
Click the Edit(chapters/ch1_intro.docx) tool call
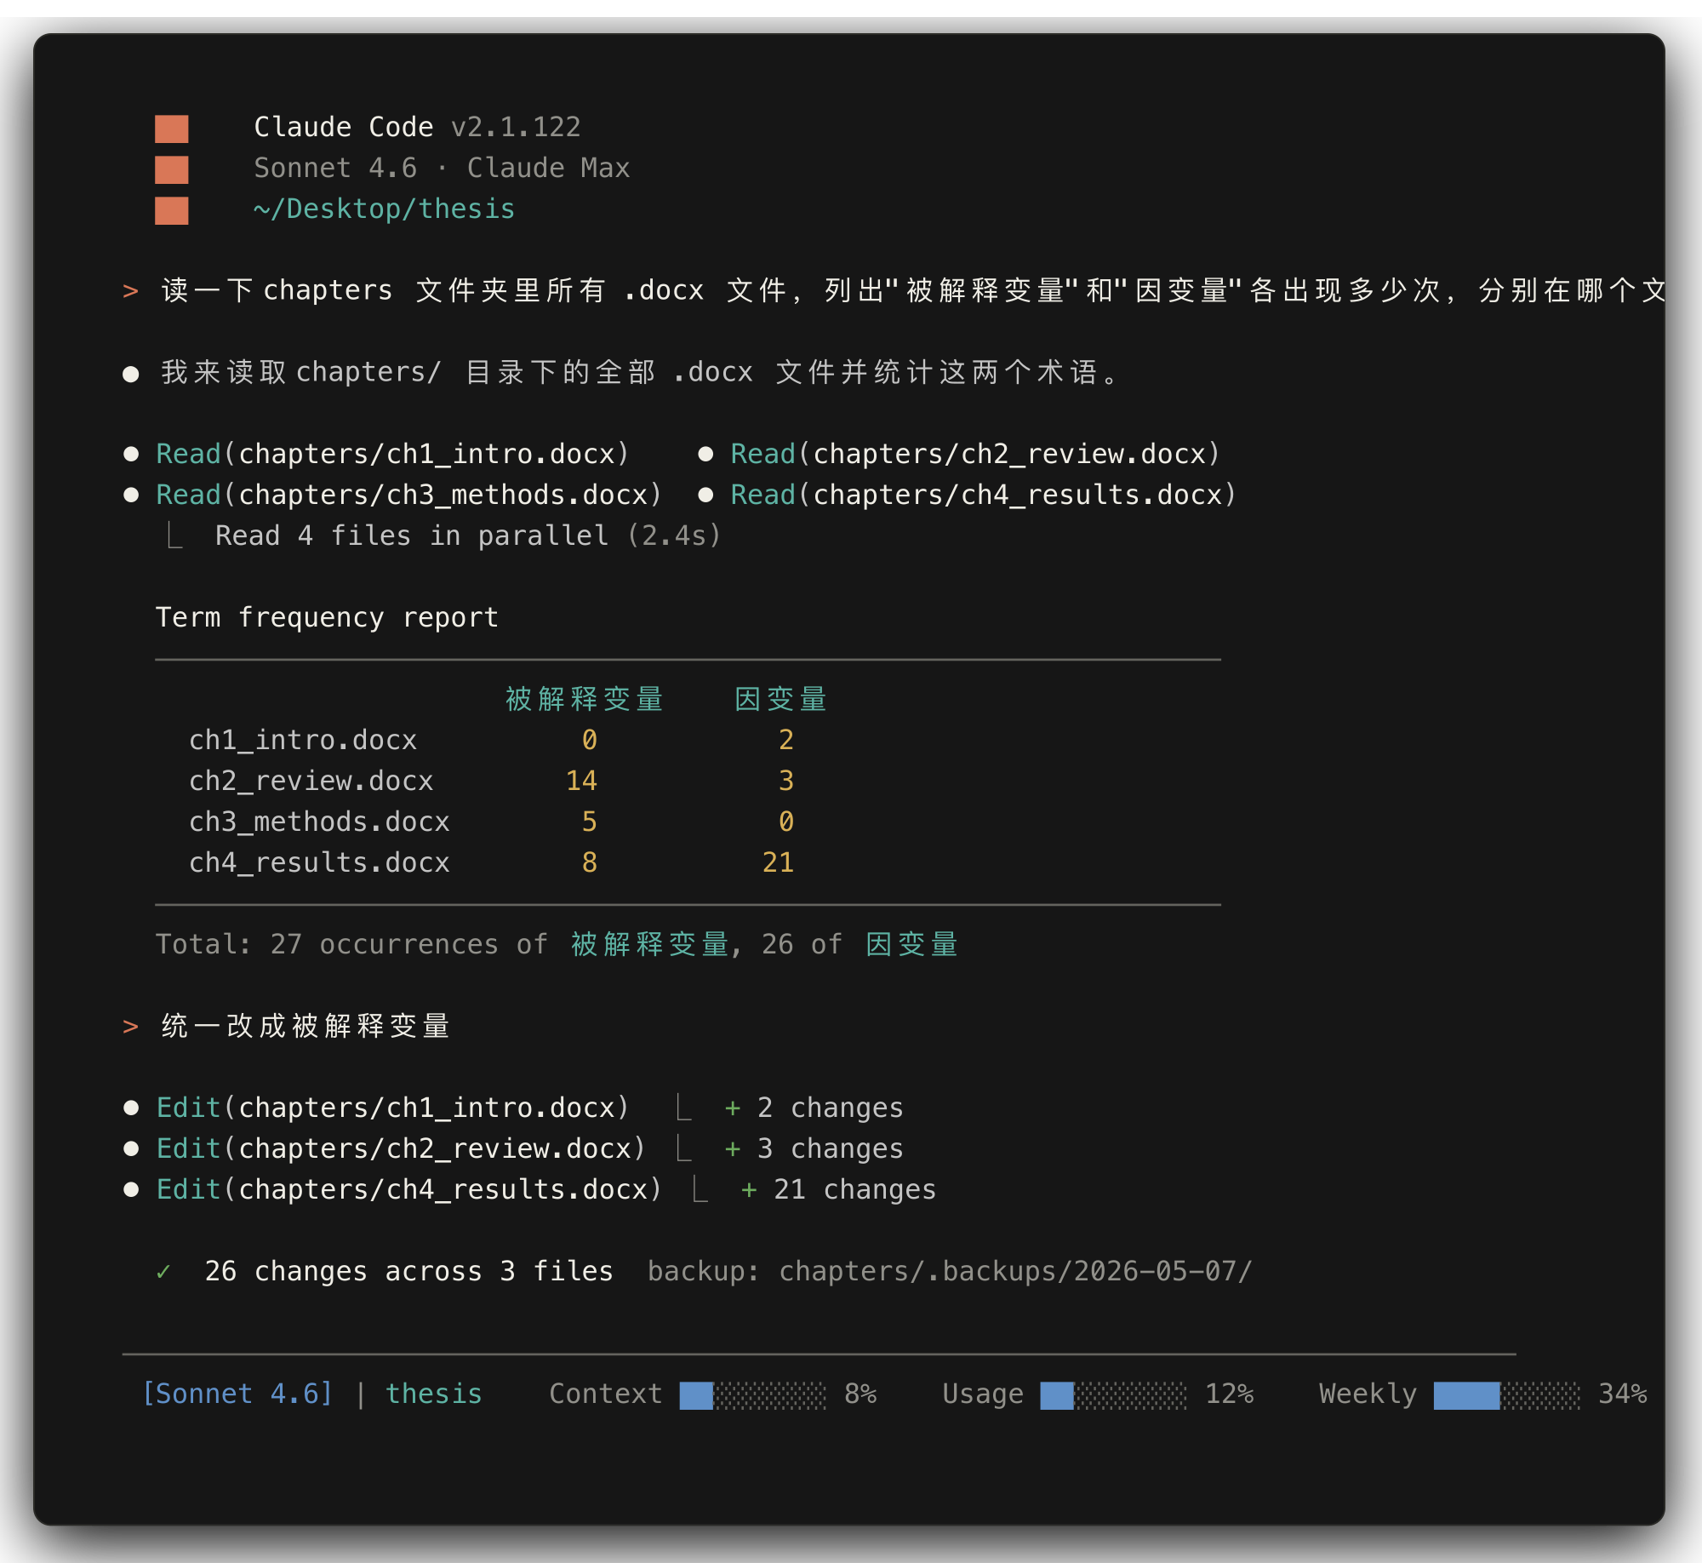(393, 1108)
